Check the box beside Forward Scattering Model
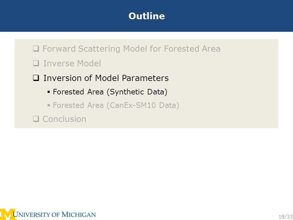This screenshot has height=220, width=293. [x=36, y=49]
